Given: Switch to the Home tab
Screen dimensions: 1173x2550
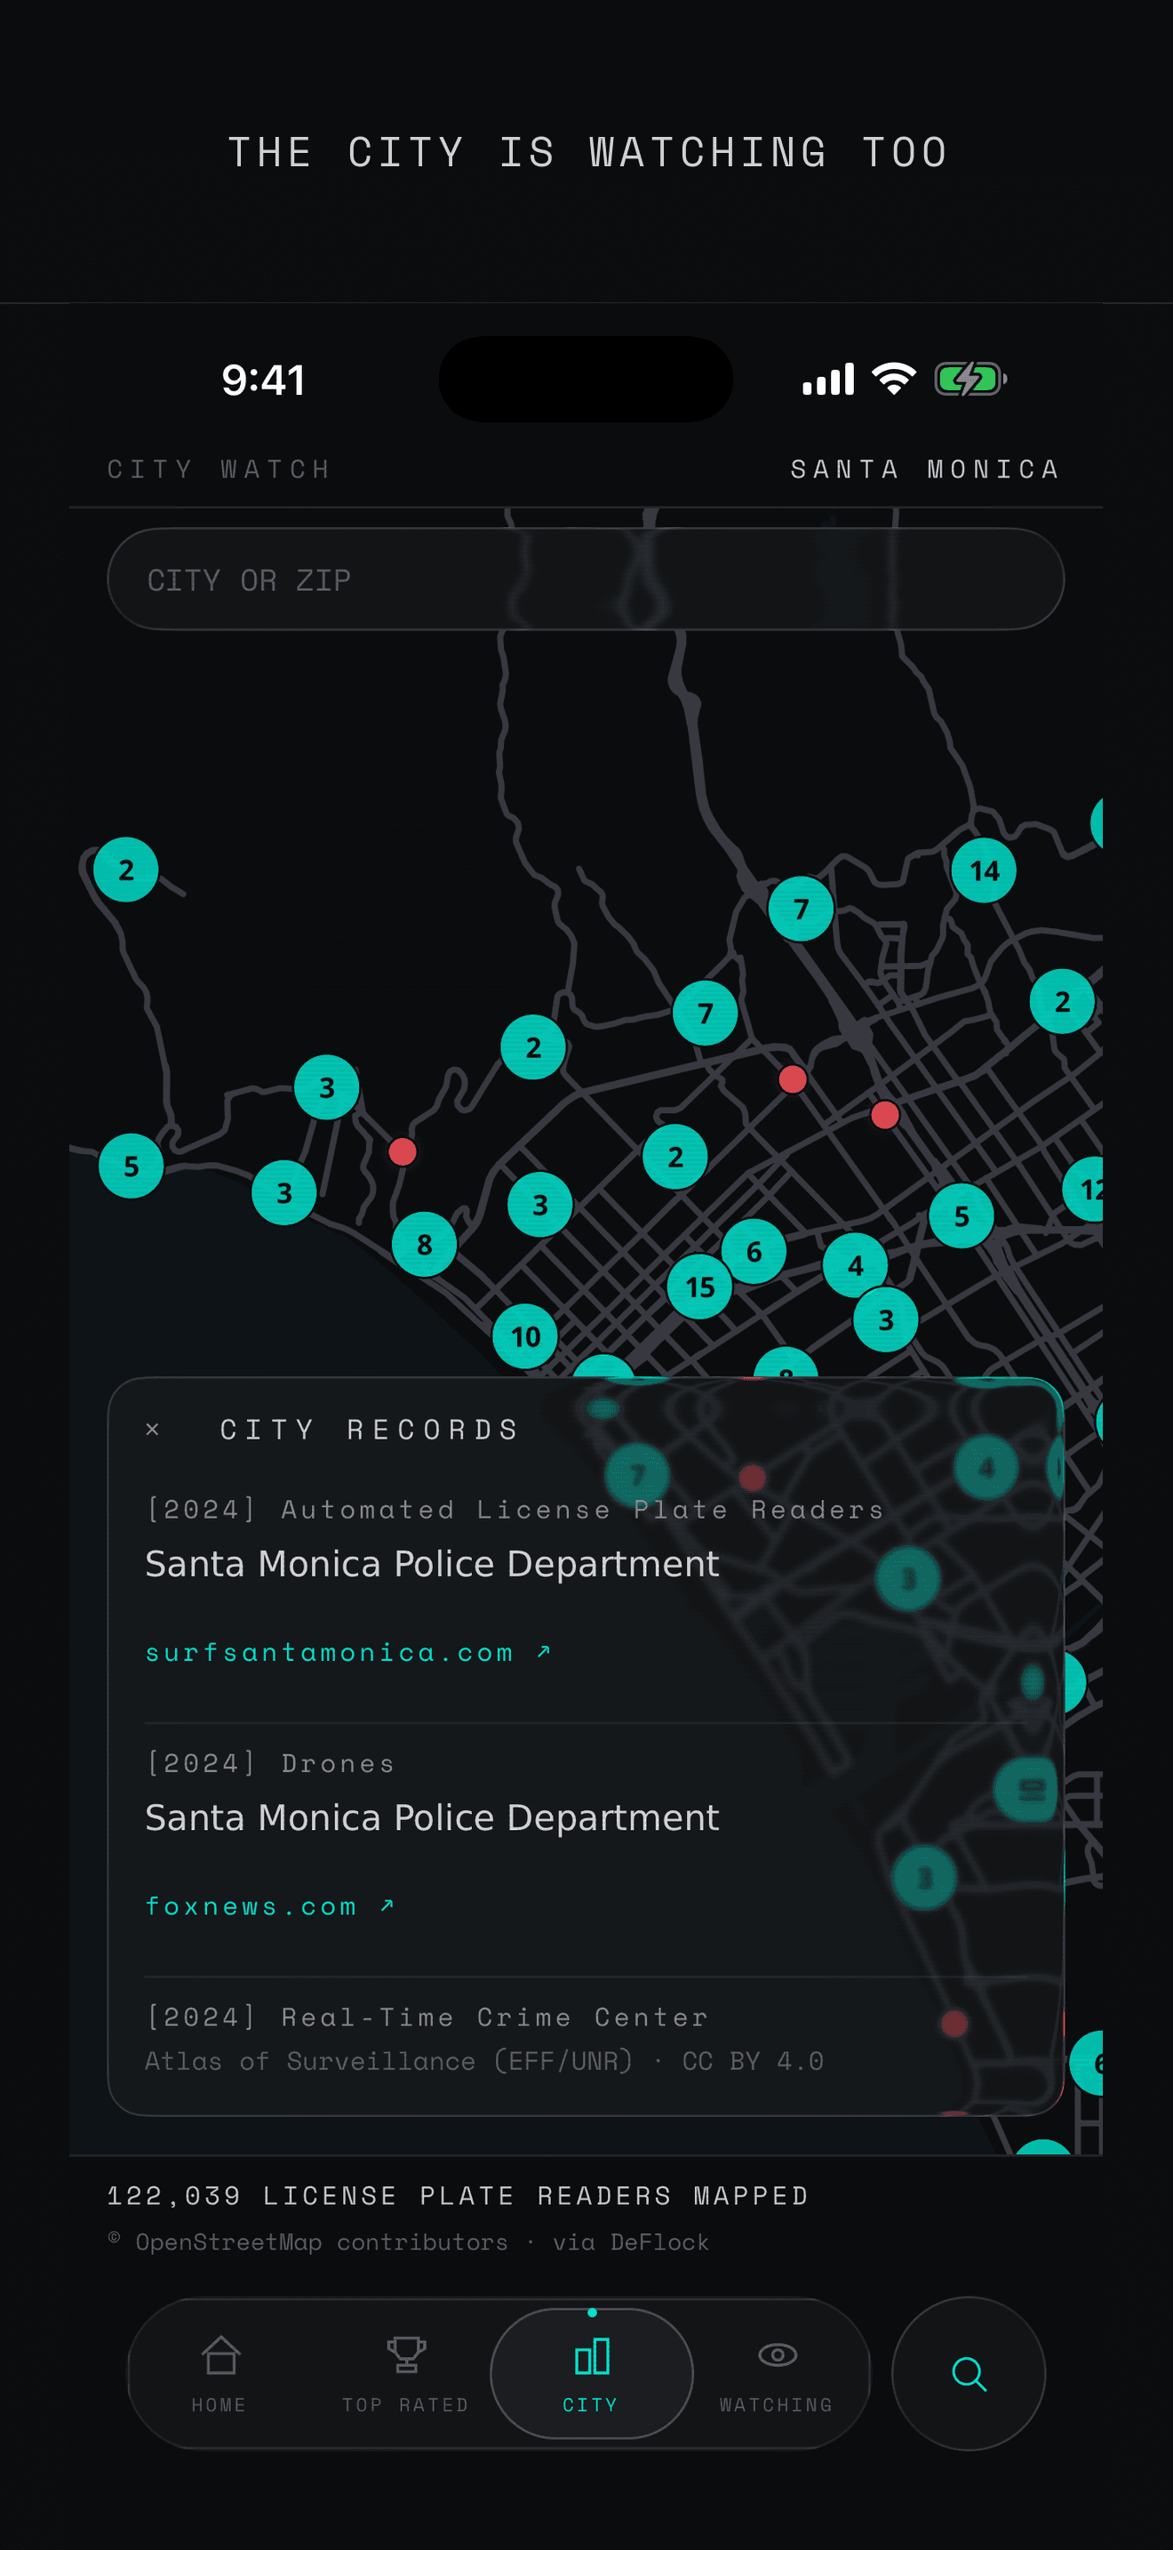Looking at the screenshot, I should coord(219,2374).
